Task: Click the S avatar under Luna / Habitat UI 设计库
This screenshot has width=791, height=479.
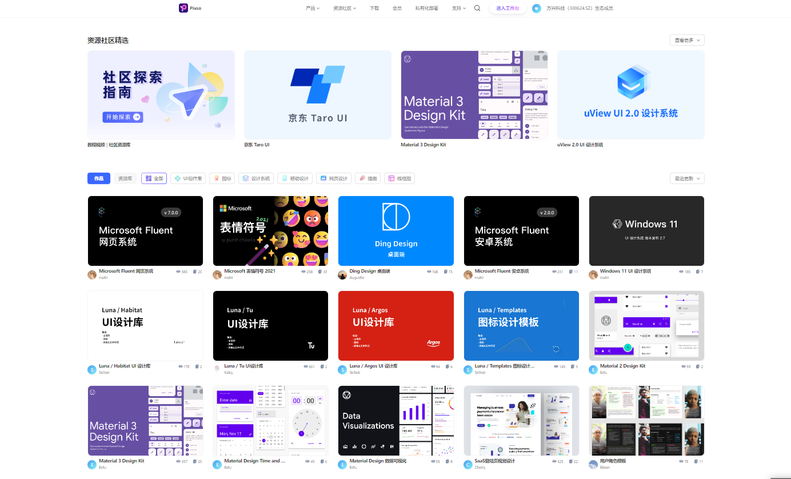Action: 92,369
